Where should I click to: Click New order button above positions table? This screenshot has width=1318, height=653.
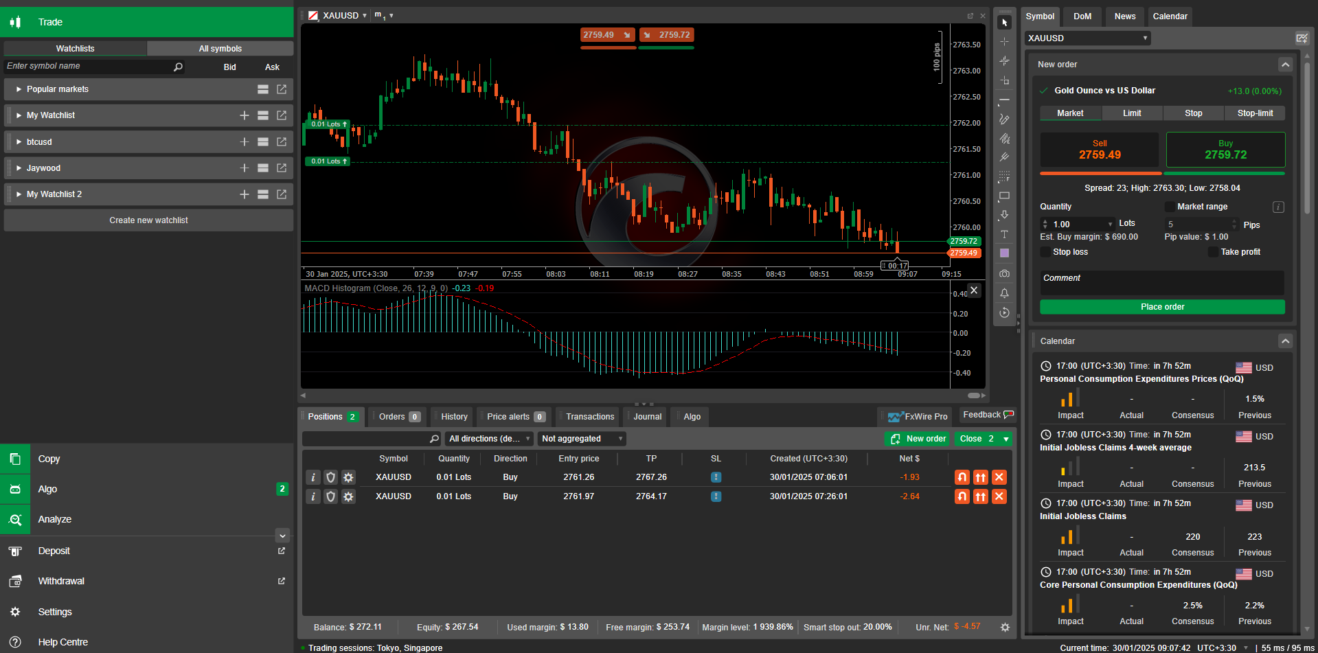point(918,439)
